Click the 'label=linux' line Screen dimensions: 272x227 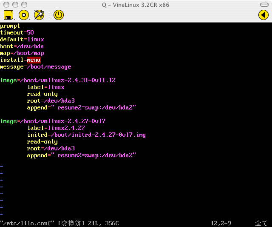point(46,87)
